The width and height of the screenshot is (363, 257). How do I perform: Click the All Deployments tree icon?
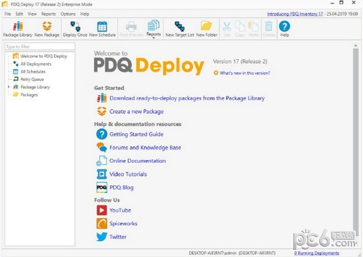click(16, 63)
